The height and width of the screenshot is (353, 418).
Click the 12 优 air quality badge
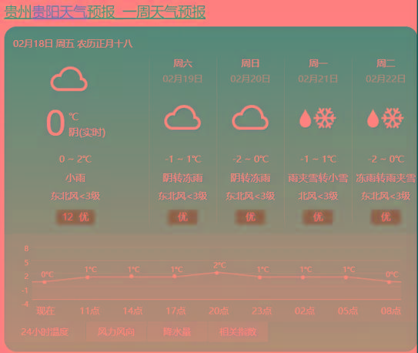(75, 217)
